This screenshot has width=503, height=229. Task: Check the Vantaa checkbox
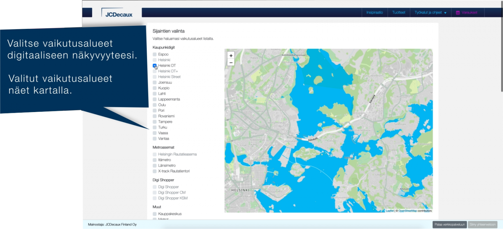[x=155, y=139]
